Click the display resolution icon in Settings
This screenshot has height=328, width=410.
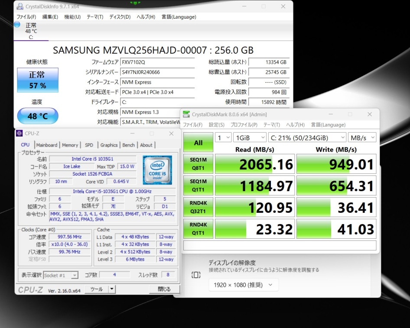[196, 275]
